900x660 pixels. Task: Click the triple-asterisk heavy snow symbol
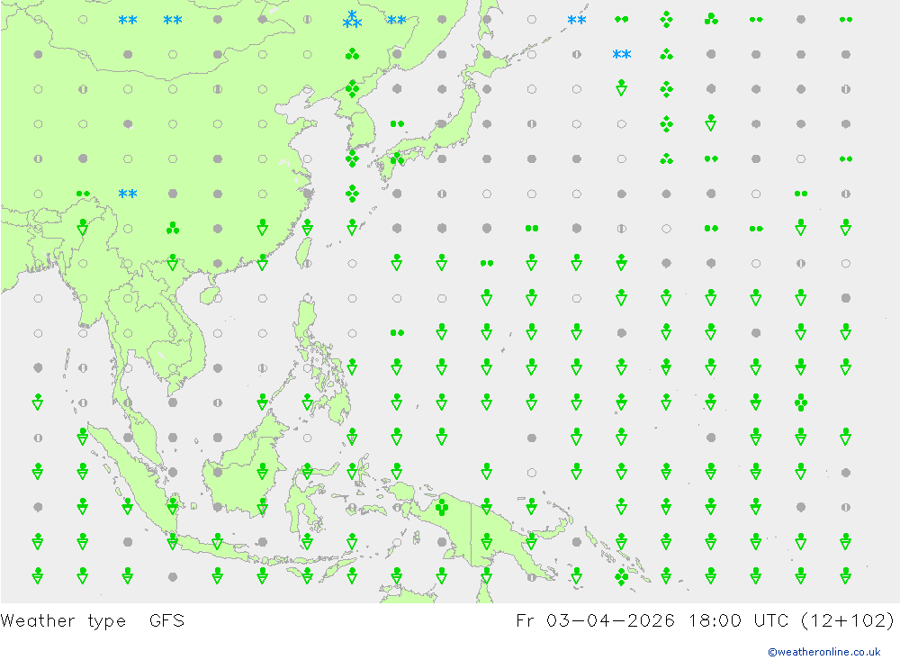point(352,20)
